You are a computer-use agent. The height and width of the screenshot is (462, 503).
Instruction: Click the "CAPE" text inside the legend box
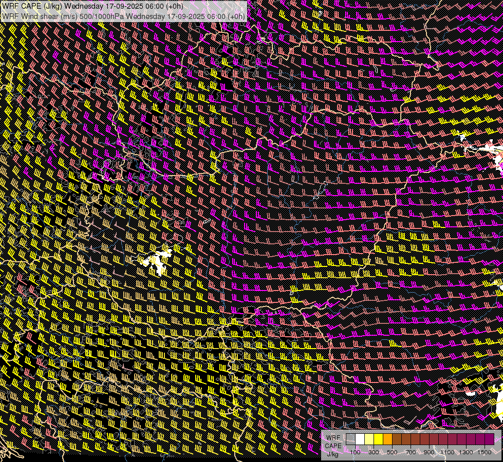point(333,446)
